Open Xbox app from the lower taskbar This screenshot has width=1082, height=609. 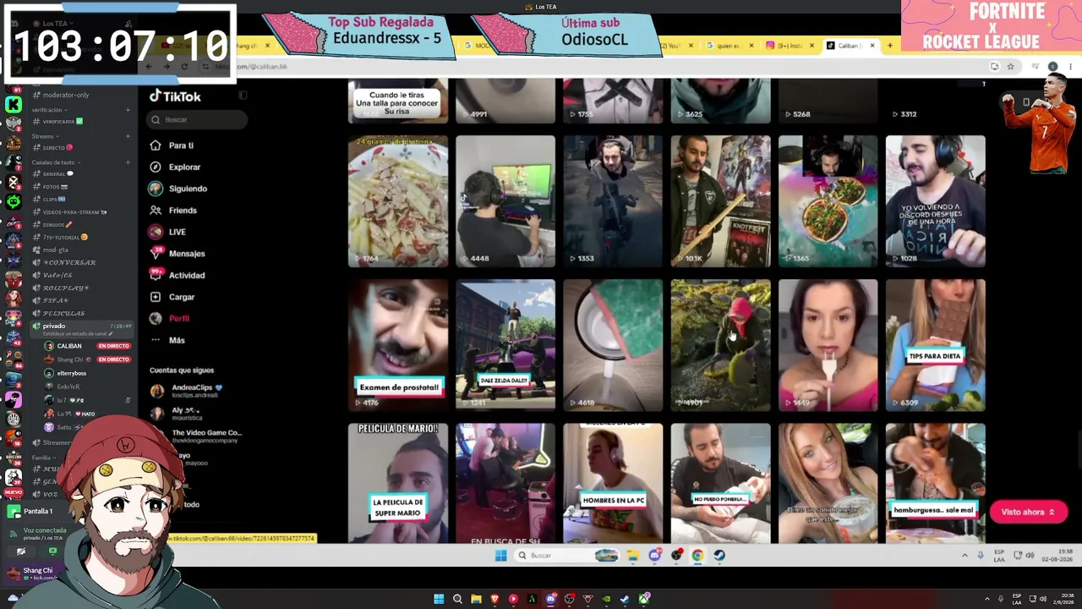(643, 600)
